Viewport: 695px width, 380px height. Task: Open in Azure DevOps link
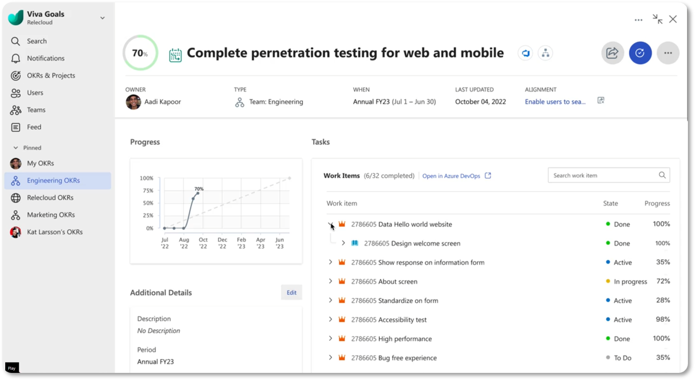coord(451,176)
